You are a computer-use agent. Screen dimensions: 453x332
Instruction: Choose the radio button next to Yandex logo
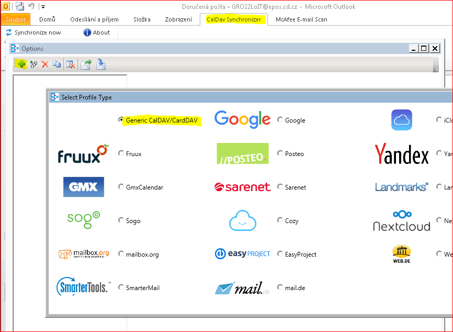[x=439, y=153]
